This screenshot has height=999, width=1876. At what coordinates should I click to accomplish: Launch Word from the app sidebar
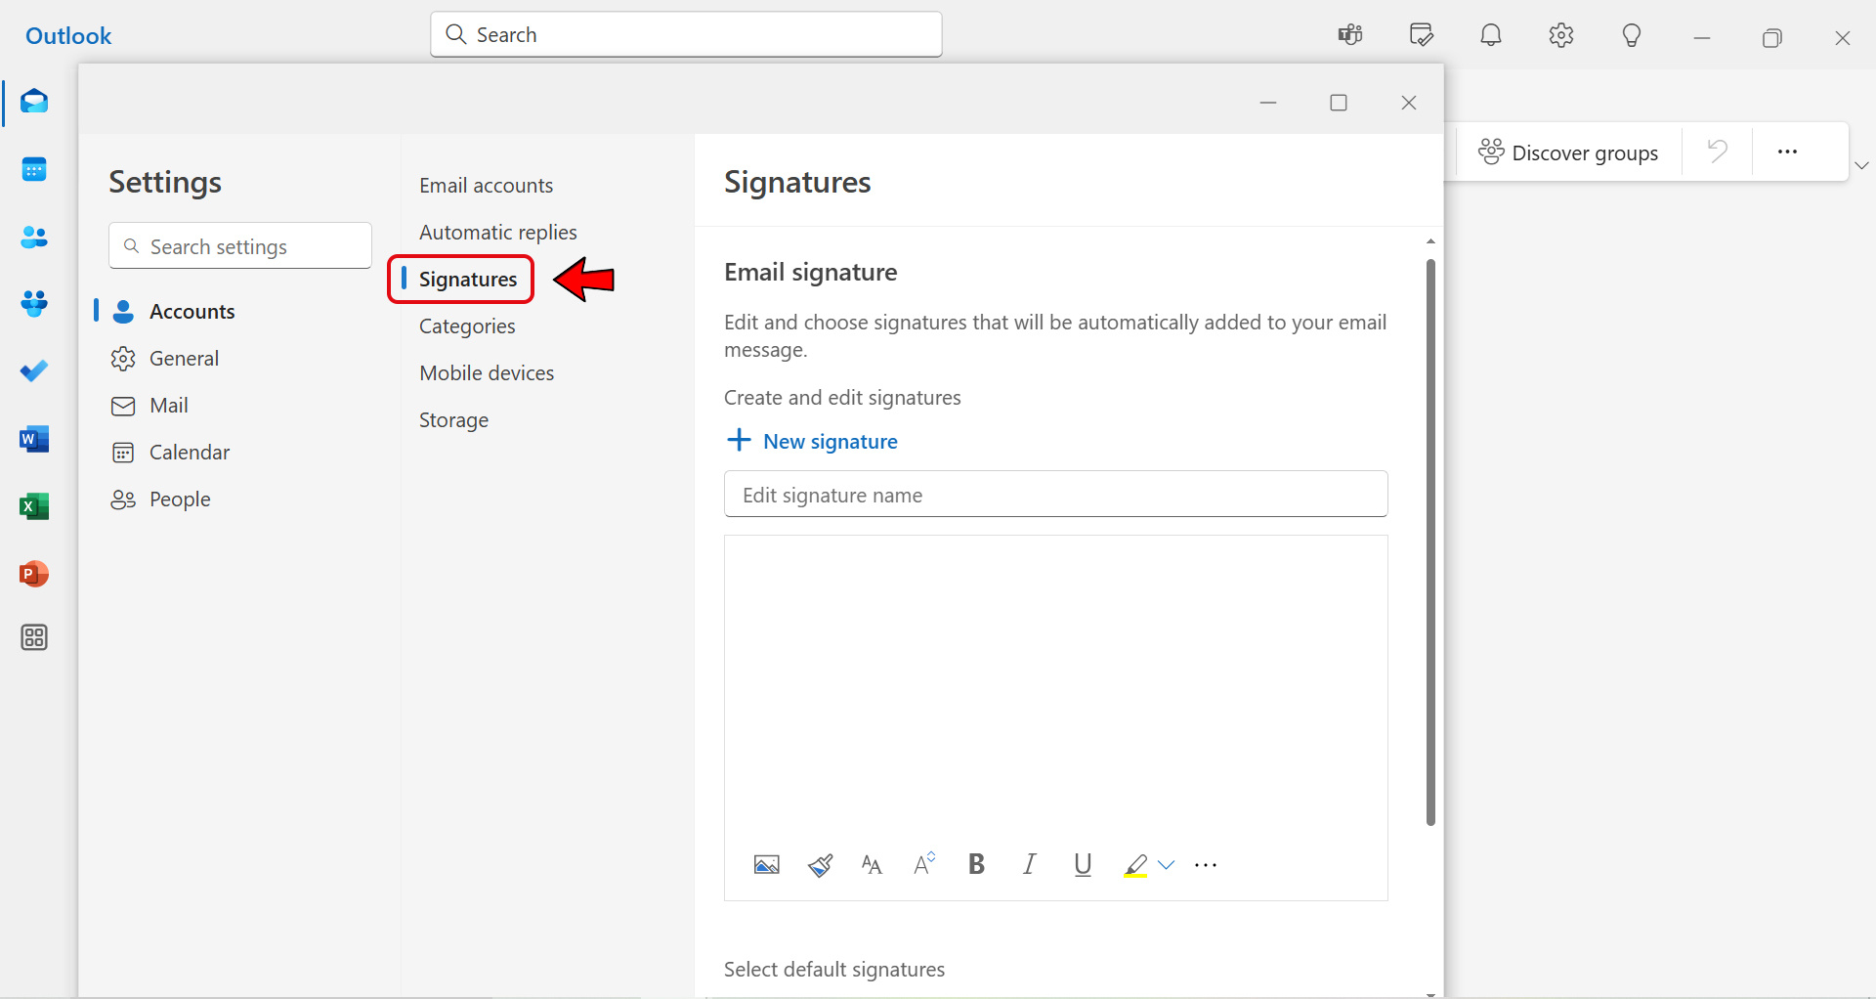pyautogui.click(x=34, y=440)
